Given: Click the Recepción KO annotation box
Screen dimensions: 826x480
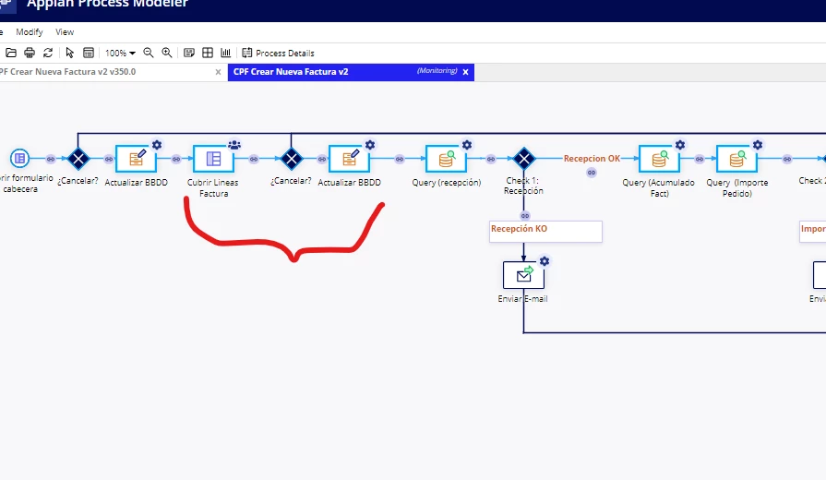Looking at the screenshot, I should (545, 232).
